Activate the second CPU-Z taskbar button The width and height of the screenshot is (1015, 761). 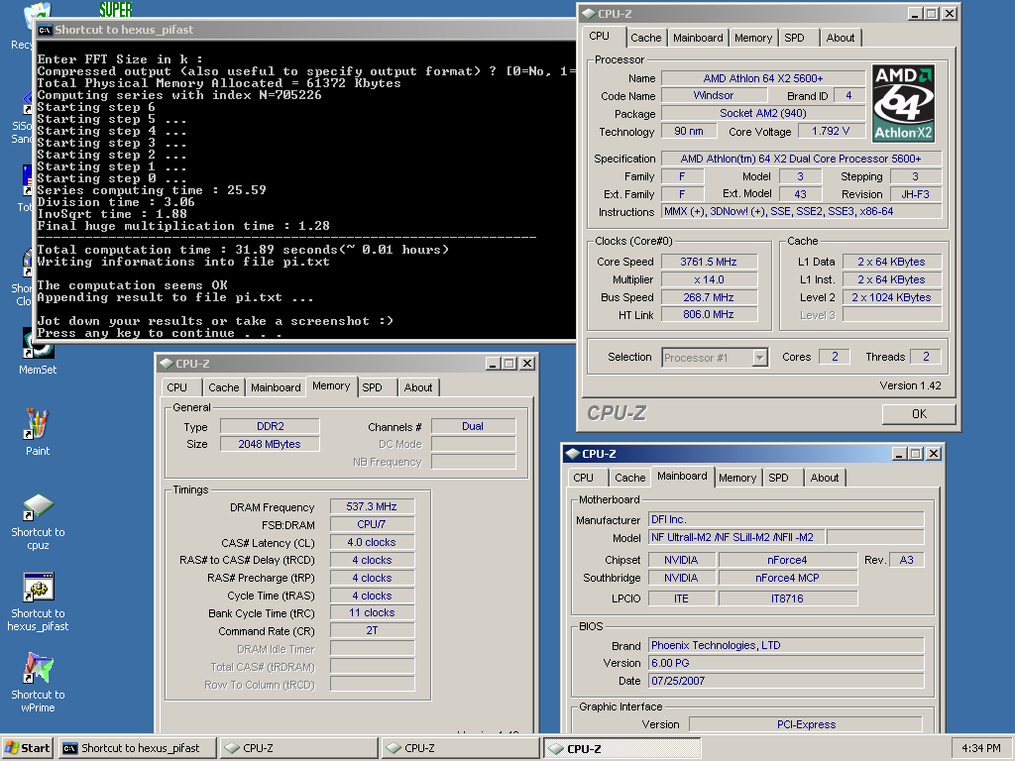pos(460,748)
